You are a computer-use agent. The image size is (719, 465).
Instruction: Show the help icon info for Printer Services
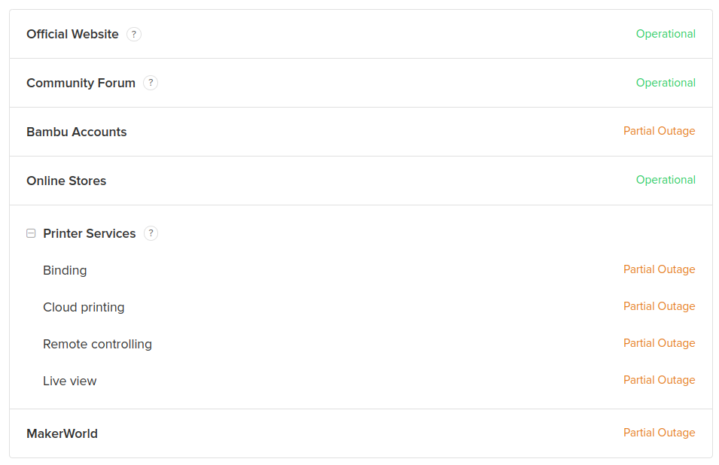click(x=151, y=233)
